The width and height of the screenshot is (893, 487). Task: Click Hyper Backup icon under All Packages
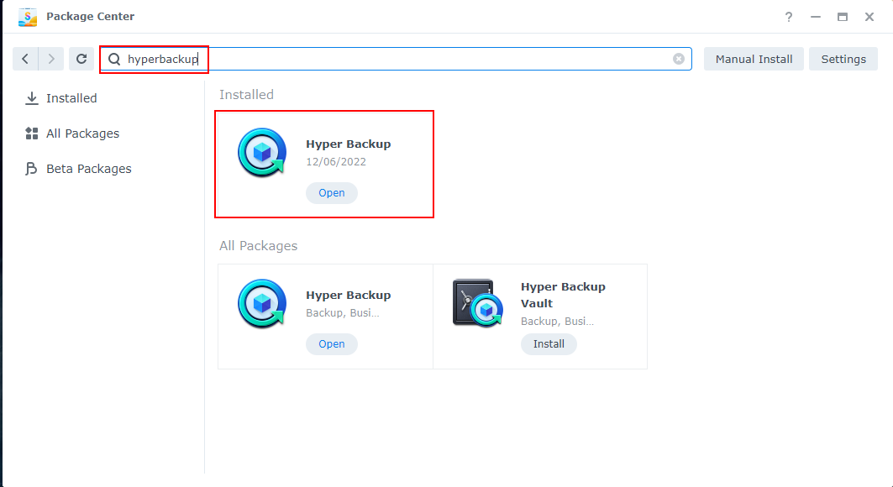[x=261, y=303]
